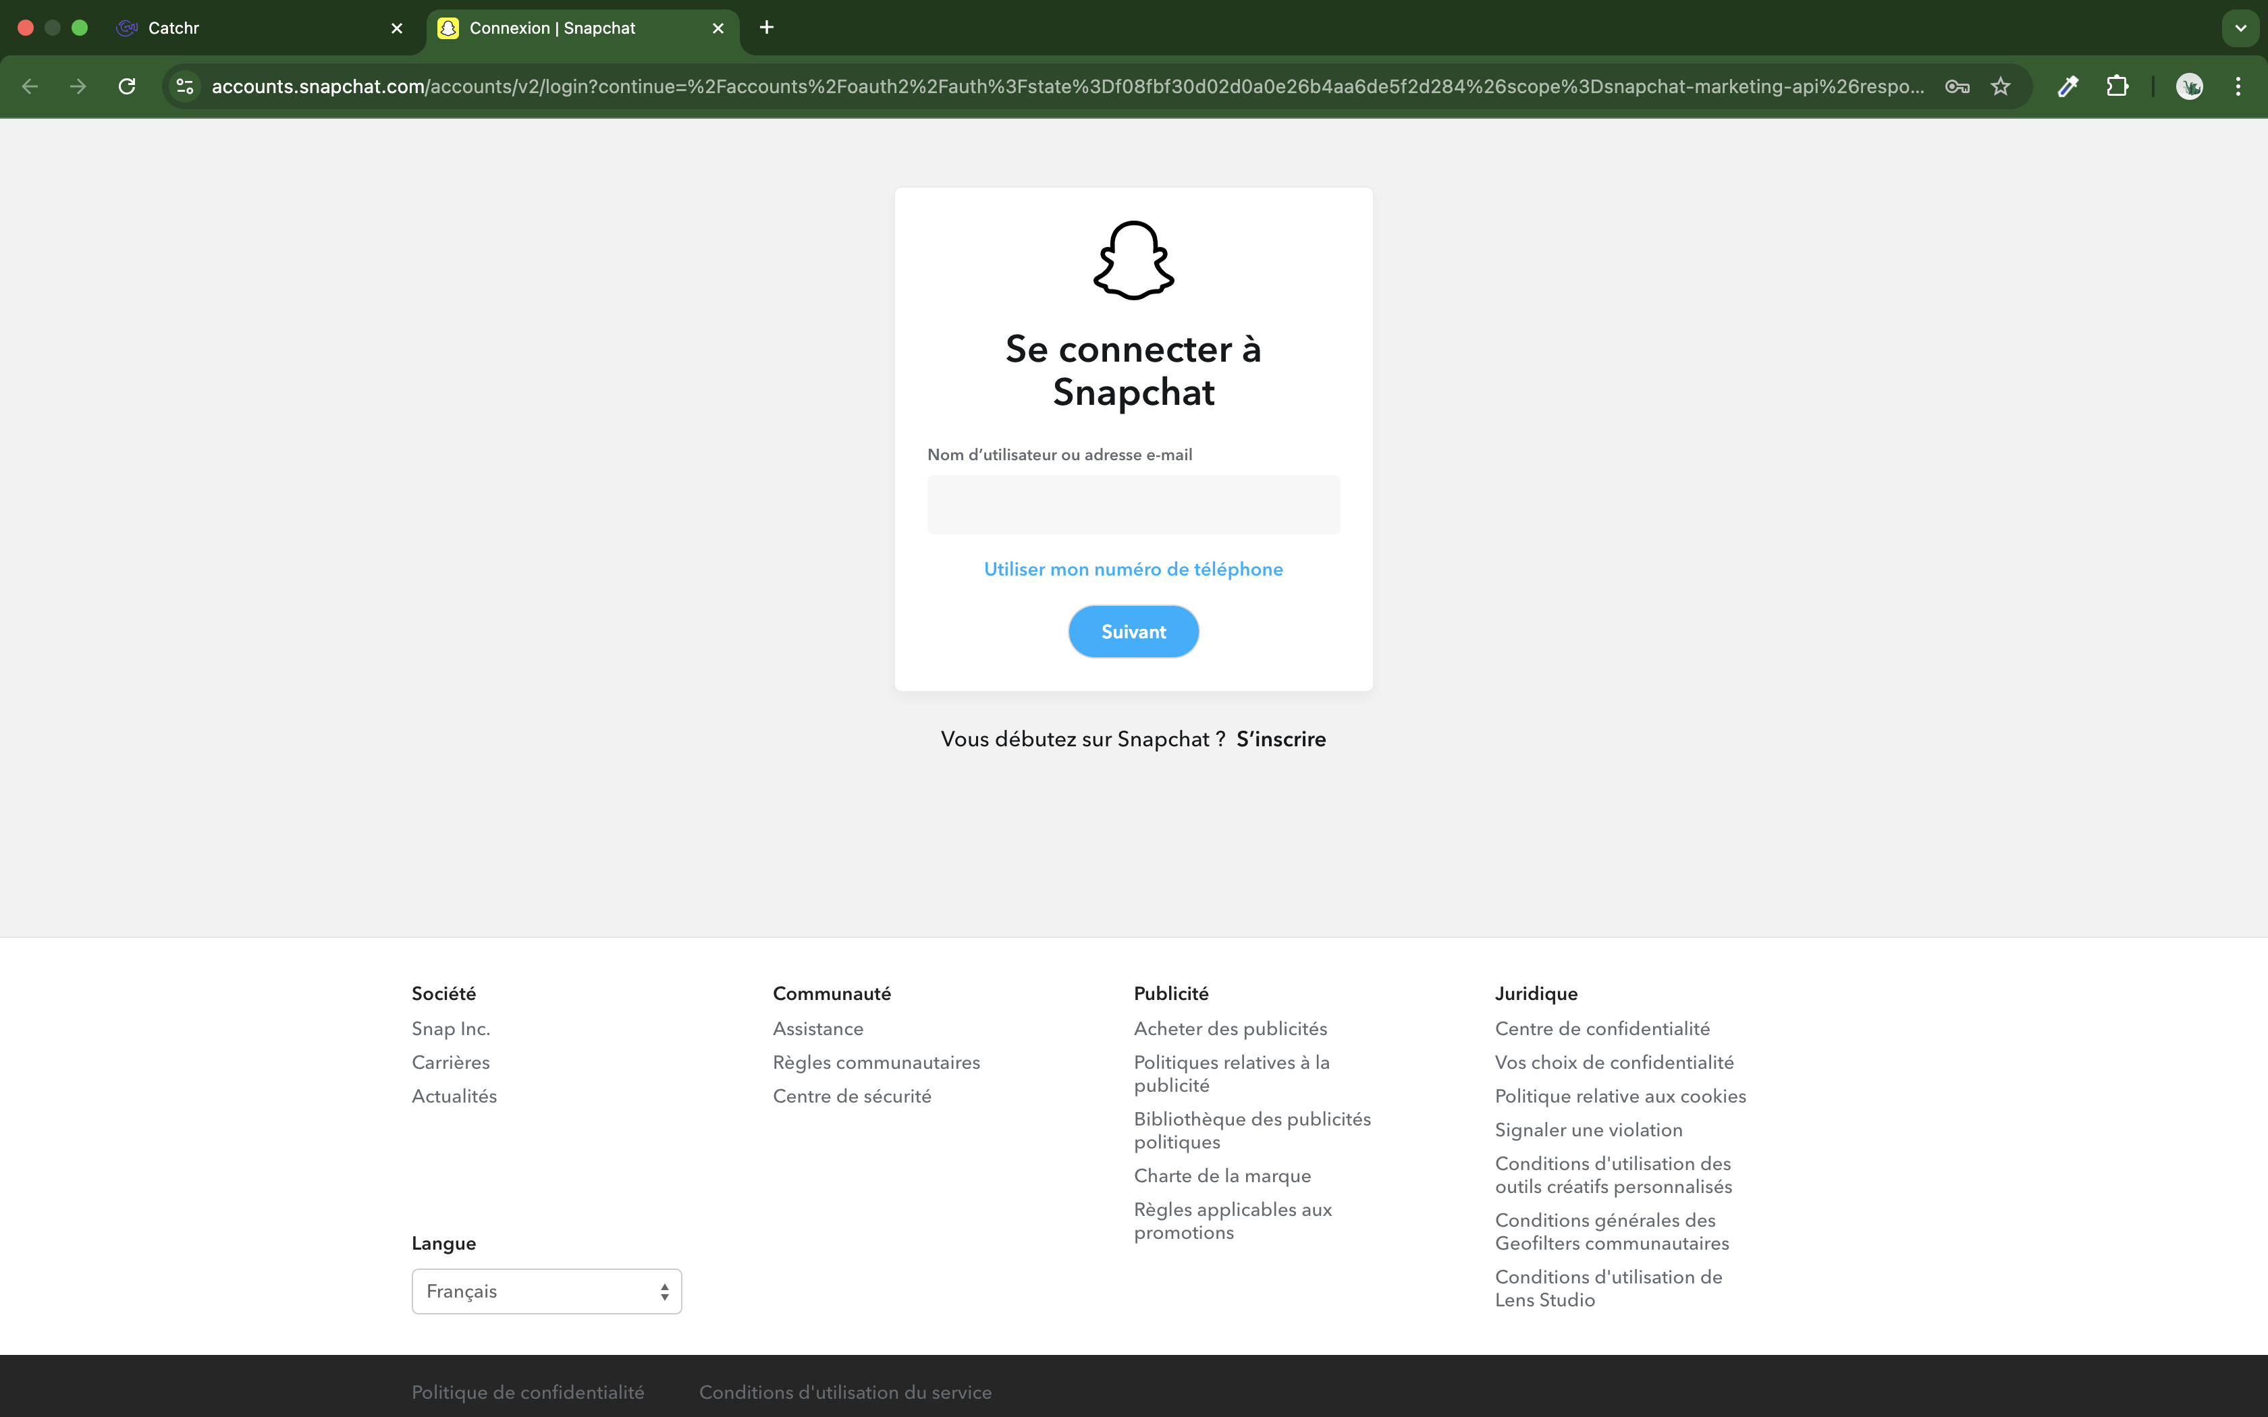Focus the username or e-mail field

coord(1134,504)
